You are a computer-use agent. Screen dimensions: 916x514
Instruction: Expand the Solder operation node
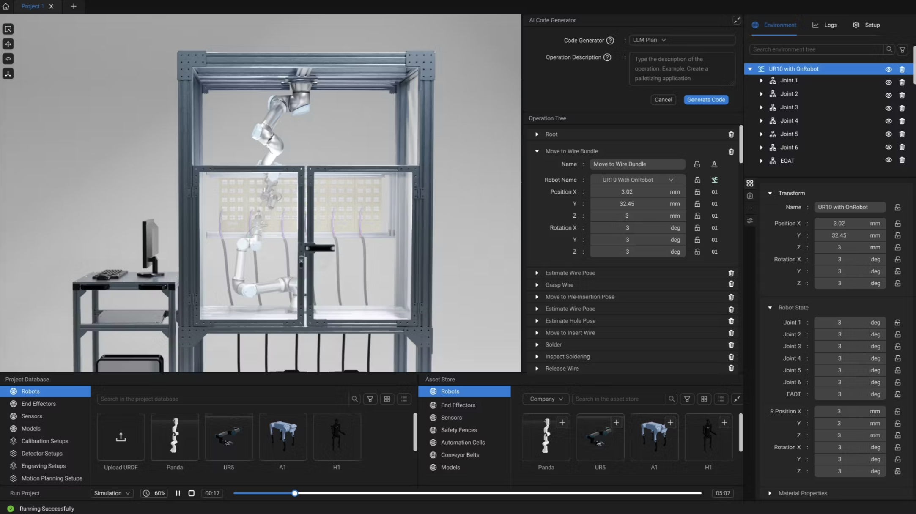pyautogui.click(x=537, y=345)
